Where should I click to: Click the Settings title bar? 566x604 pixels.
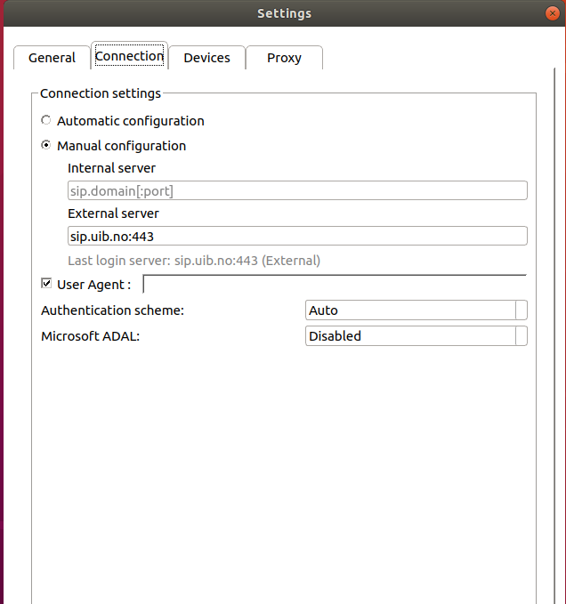tap(284, 13)
